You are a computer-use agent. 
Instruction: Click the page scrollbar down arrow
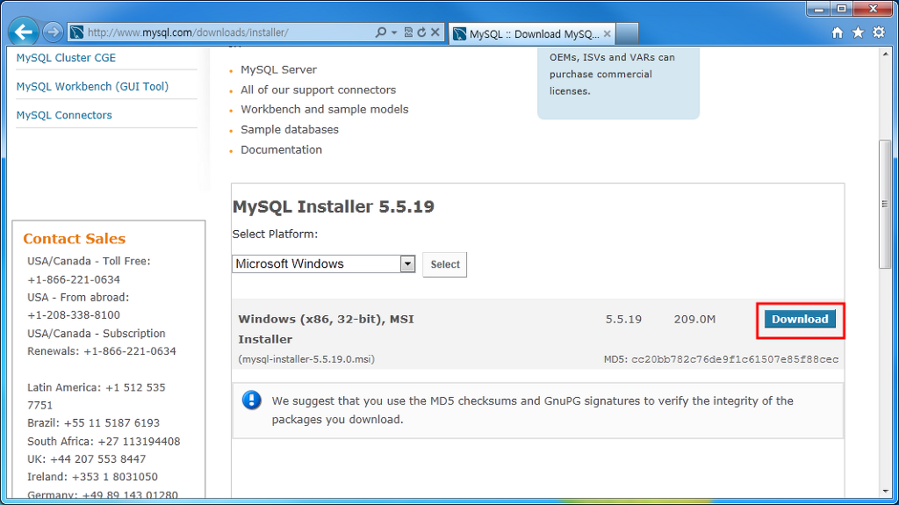[886, 492]
